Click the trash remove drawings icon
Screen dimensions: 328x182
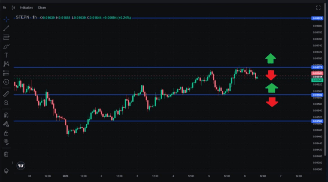click(x=6, y=154)
